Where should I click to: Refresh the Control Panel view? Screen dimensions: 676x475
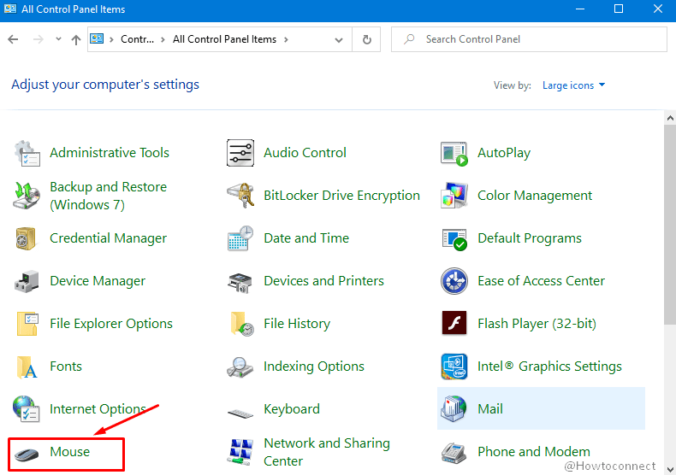point(367,39)
